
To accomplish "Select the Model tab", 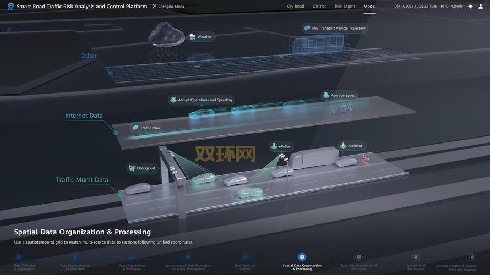I will coord(369,7).
